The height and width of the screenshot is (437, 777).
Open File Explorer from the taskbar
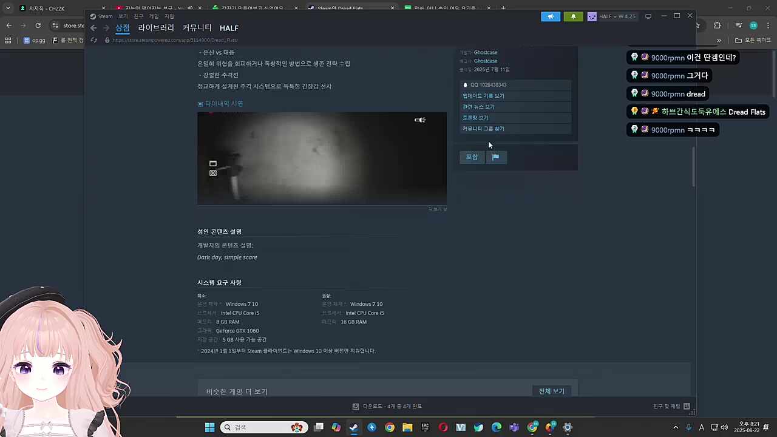point(407,427)
